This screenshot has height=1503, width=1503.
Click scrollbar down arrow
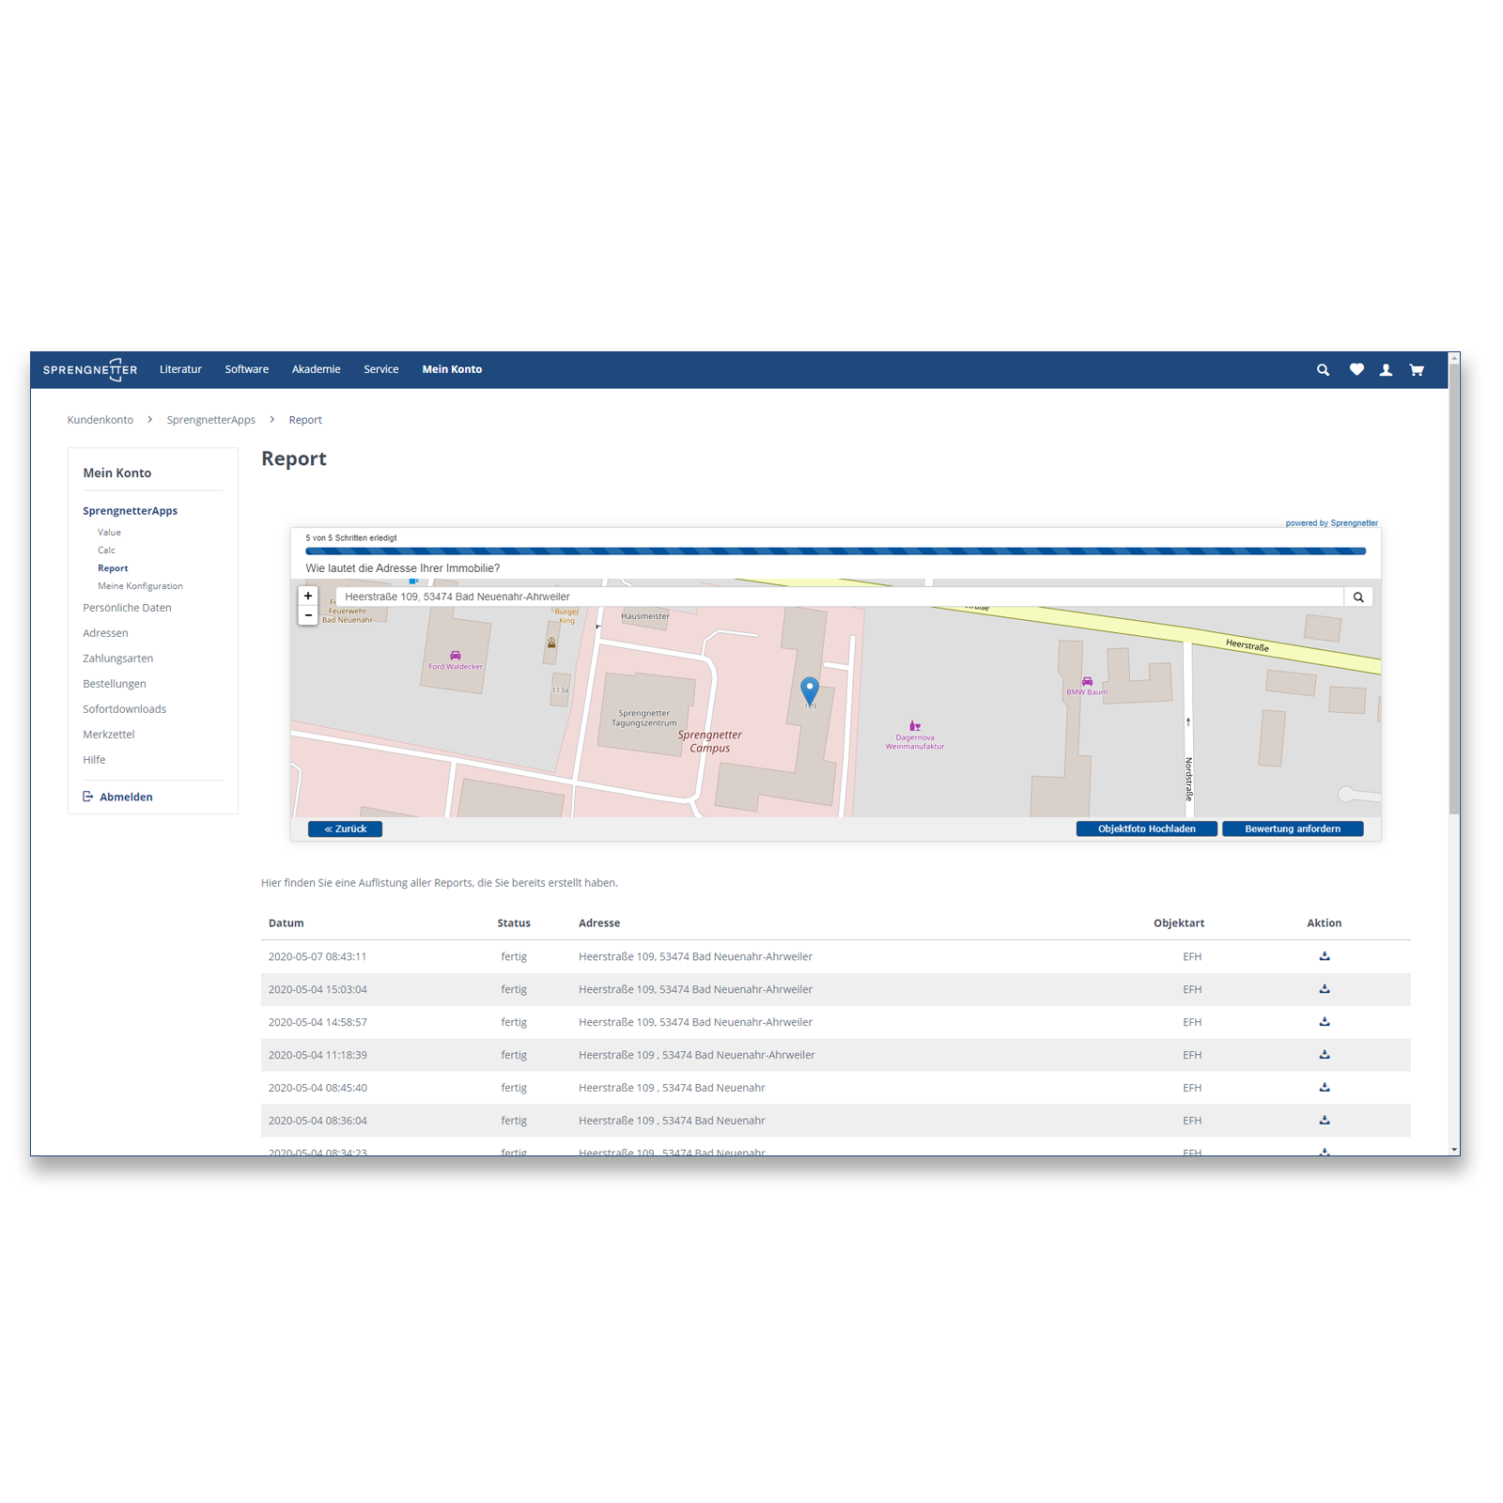(1454, 1150)
